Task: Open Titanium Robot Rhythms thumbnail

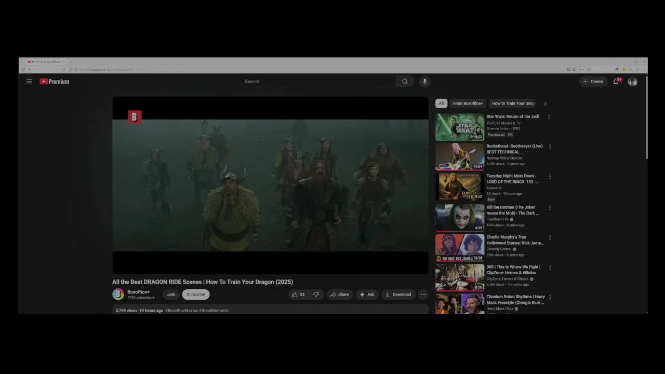Action: click(460, 304)
